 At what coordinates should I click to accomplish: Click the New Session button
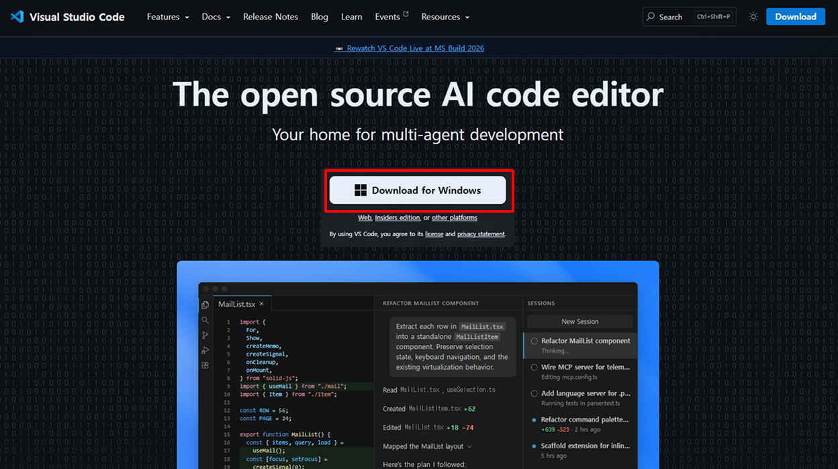[580, 321]
